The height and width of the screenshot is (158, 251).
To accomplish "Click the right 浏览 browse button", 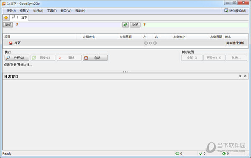I will [x=135, y=25].
